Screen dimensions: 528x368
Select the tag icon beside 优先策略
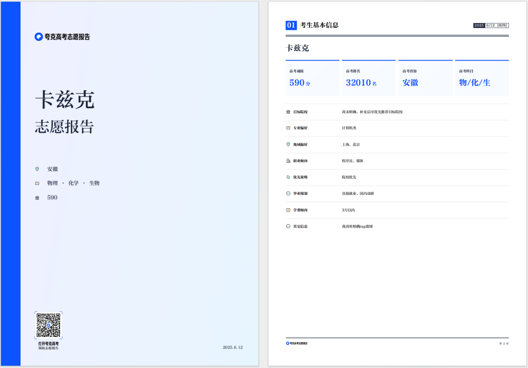[288, 177]
